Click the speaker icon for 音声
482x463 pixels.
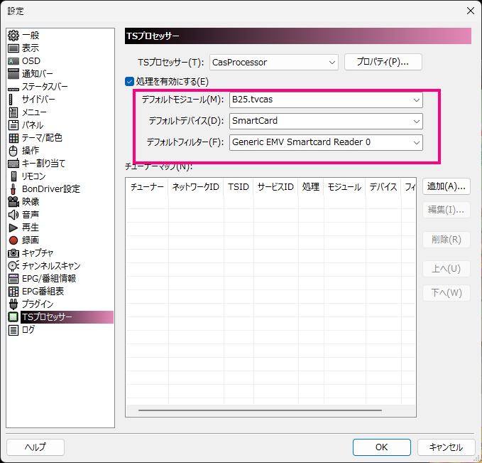click(13, 215)
